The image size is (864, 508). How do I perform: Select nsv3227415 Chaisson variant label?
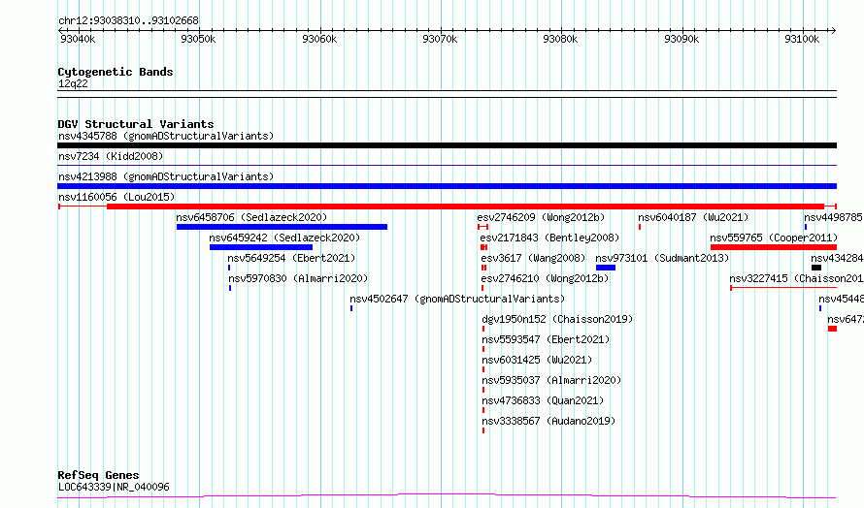796,278
